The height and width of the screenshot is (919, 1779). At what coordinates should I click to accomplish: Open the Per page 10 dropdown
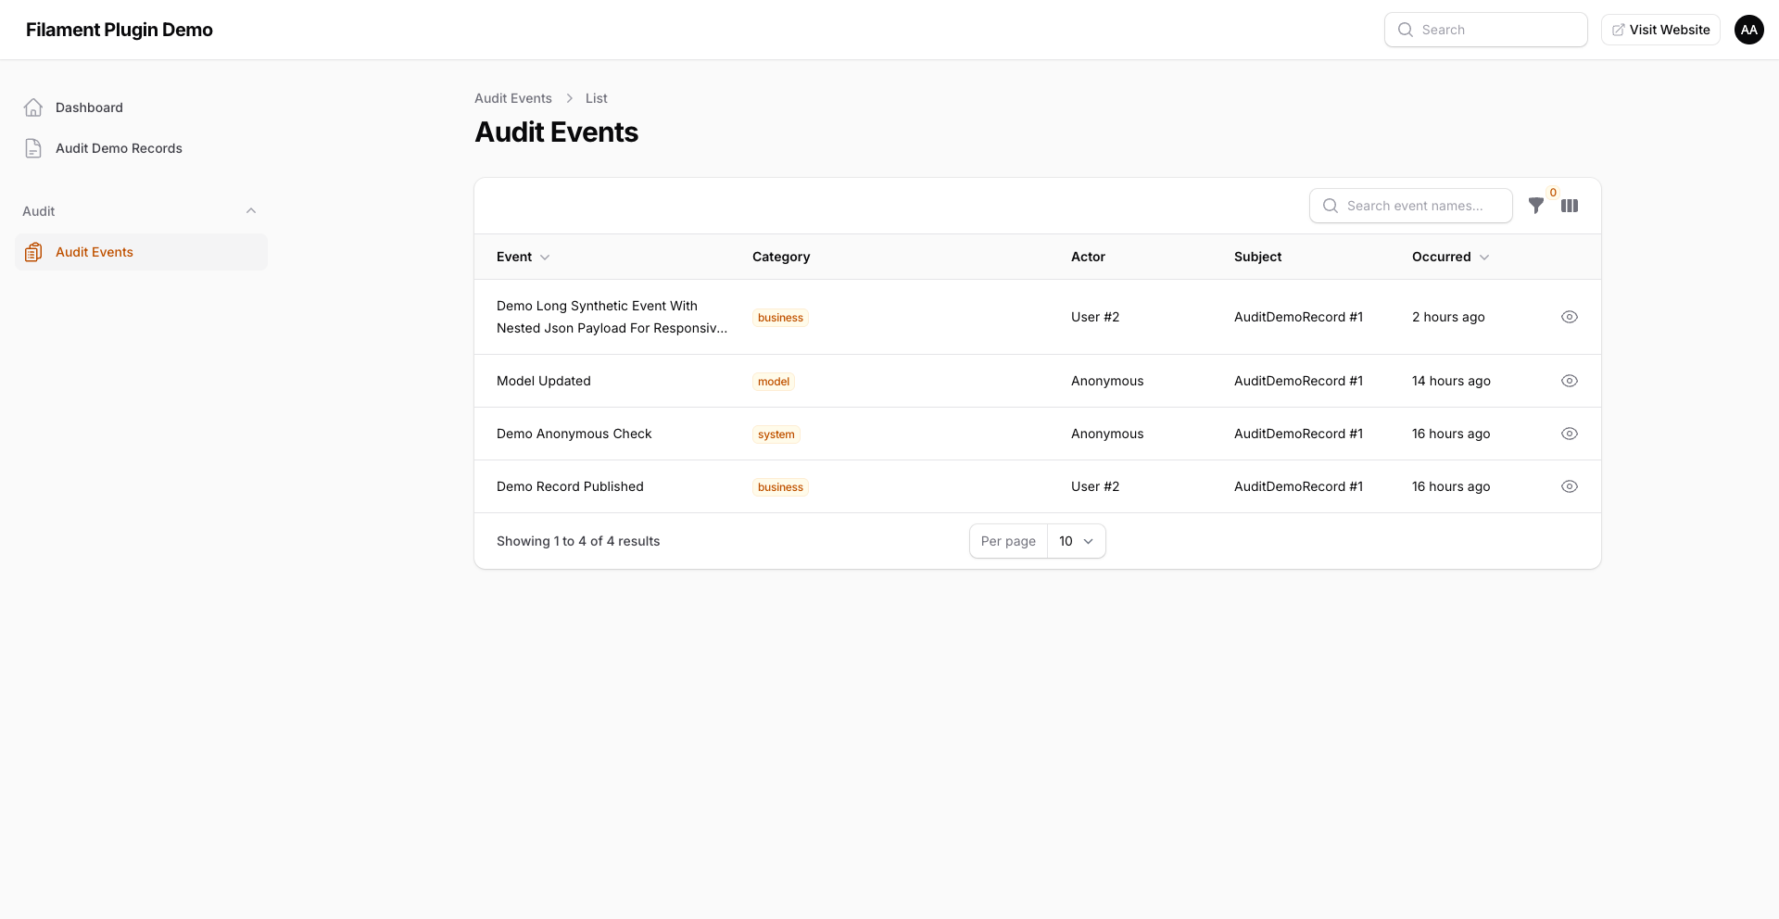[1077, 541]
